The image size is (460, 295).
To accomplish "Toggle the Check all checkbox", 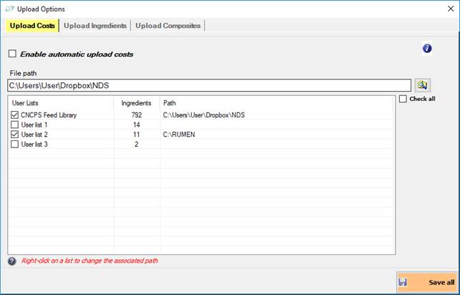I will pos(403,99).
